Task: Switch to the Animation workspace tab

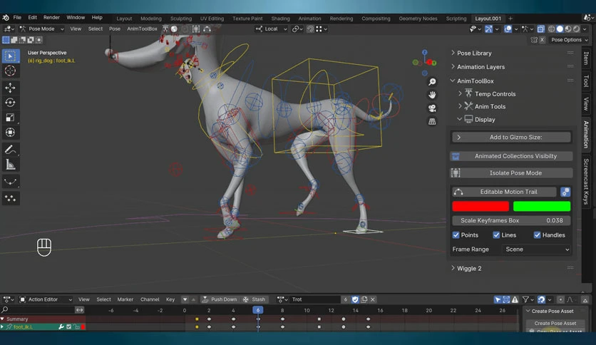Action: click(310, 19)
